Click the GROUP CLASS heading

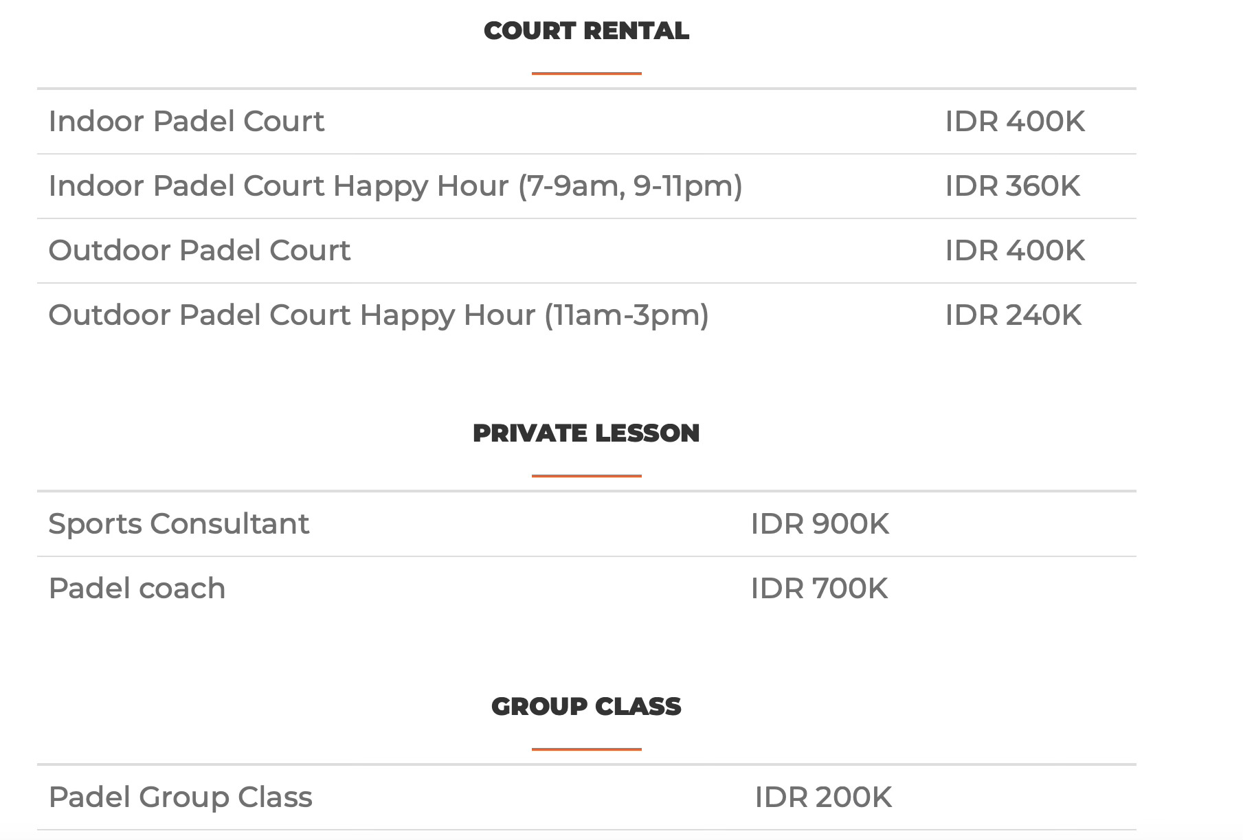coord(586,707)
